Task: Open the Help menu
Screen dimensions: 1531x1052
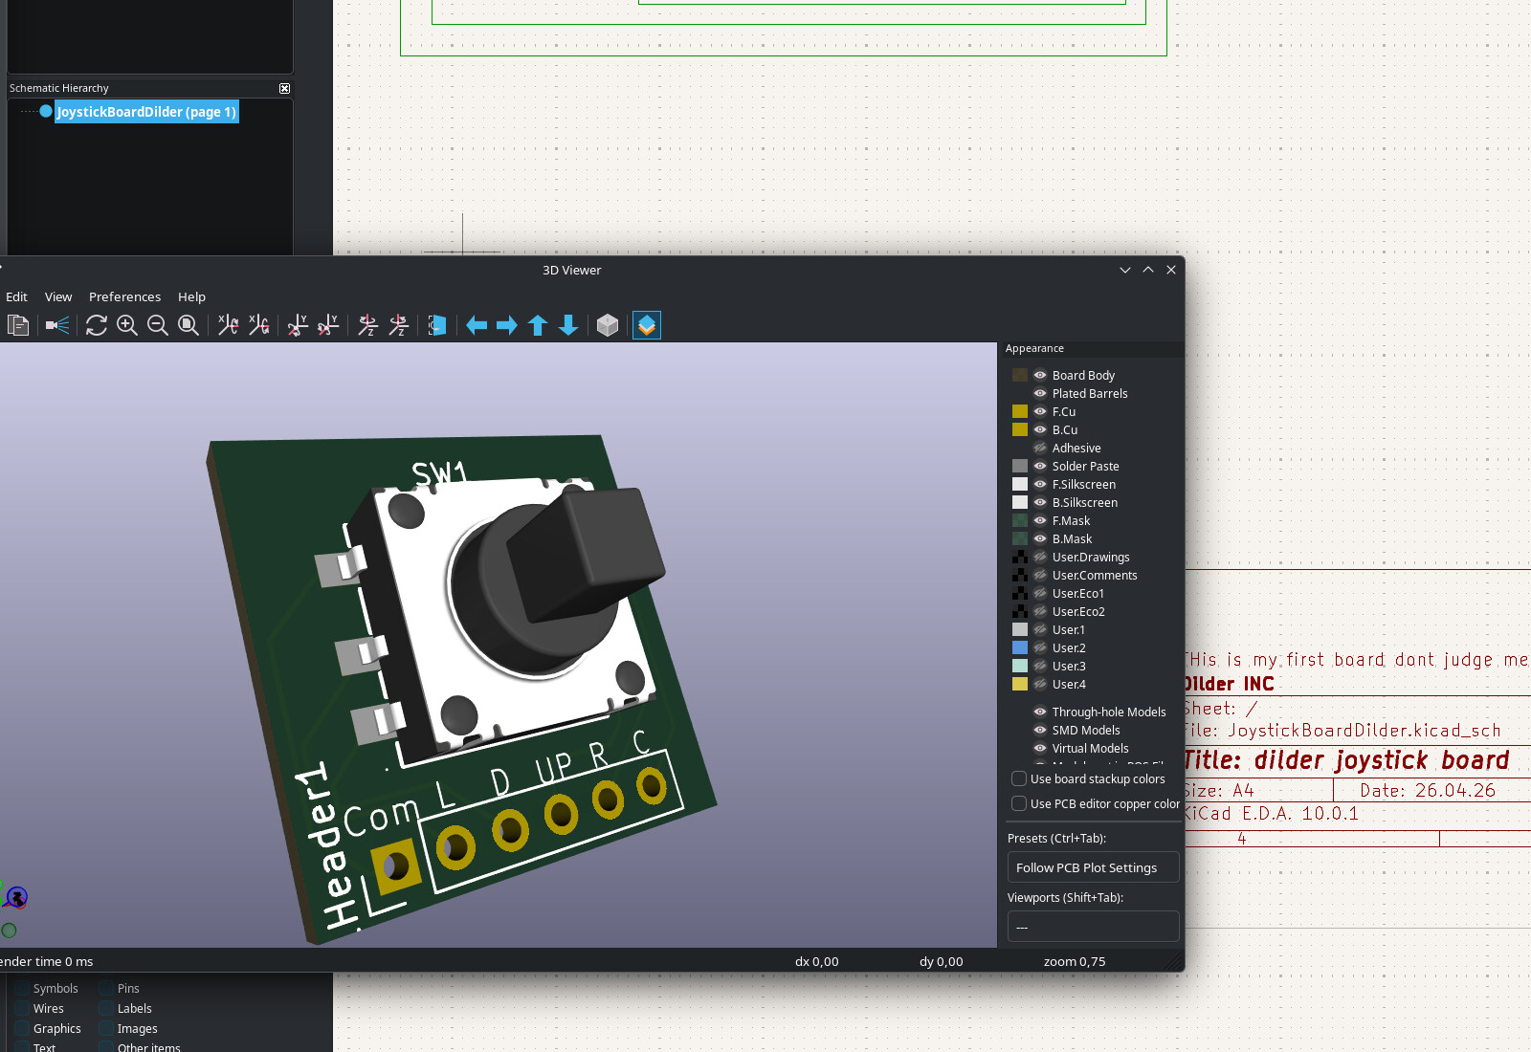Action: [191, 296]
